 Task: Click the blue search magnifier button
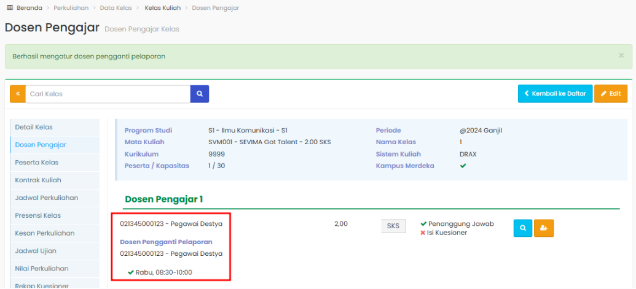(x=200, y=94)
